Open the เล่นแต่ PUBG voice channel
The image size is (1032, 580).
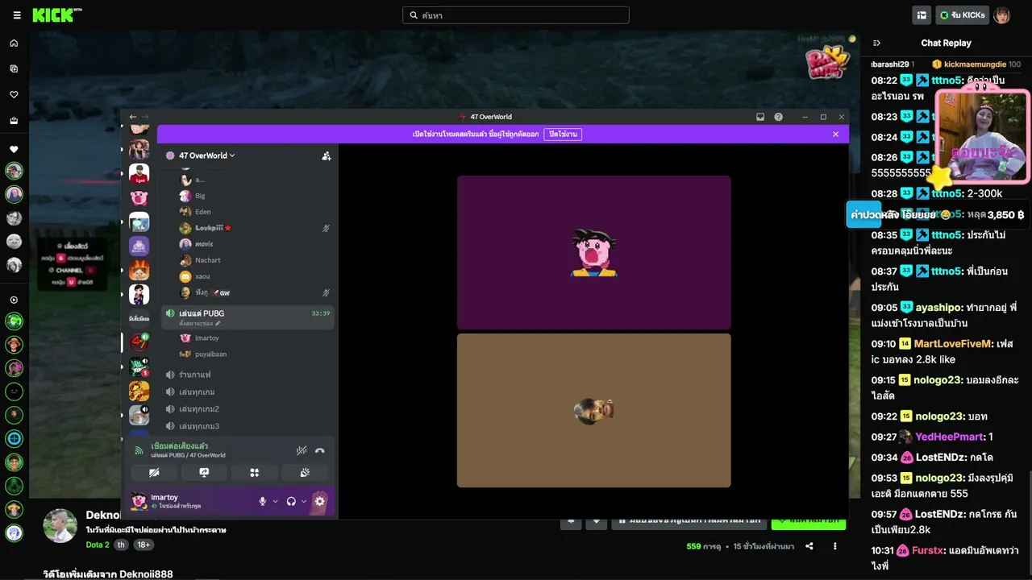(248, 317)
